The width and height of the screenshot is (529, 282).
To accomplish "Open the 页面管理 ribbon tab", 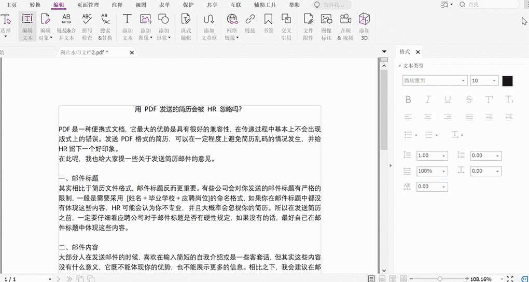I will 88,5.
